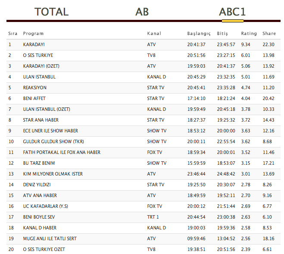Image resolution: width=284 pixels, height=254 pixels.
Task: Select MUGE ANLI ILE TATLI SERT
Action: pos(50,238)
